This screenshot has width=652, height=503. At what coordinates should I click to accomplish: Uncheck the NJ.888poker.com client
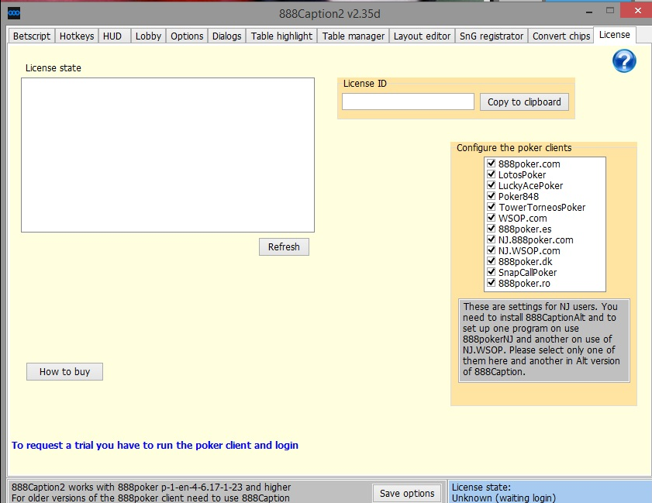[491, 239]
